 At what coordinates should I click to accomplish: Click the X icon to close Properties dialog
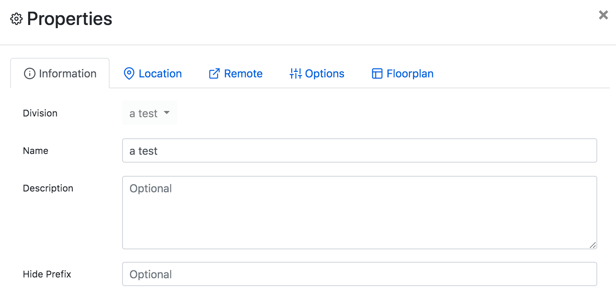[603, 15]
